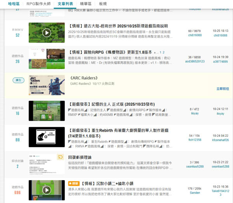Filter by RMMV category label

point(17,29)
